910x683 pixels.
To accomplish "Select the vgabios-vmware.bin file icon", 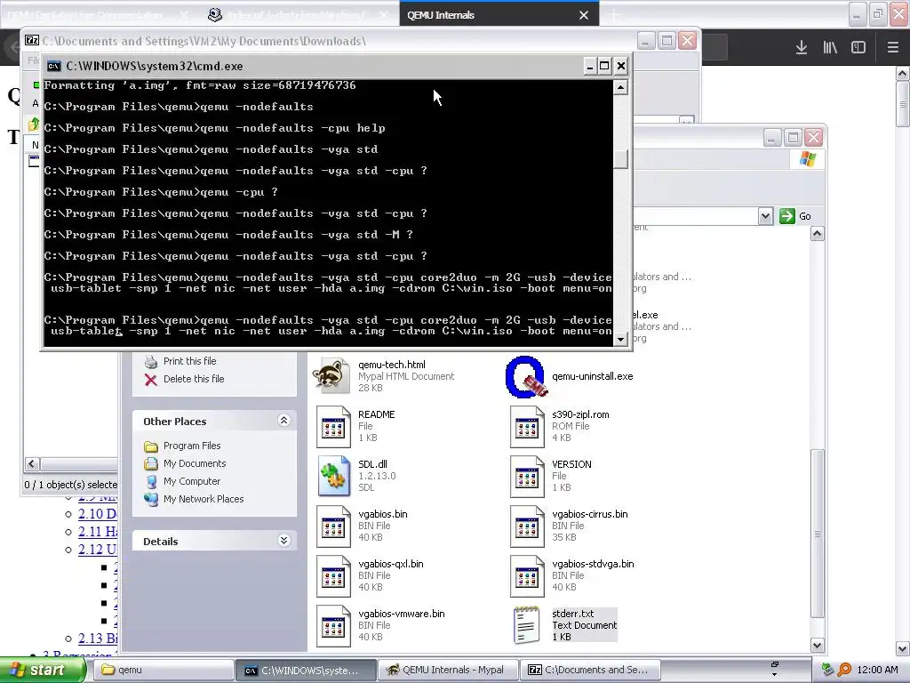I will (x=333, y=626).
